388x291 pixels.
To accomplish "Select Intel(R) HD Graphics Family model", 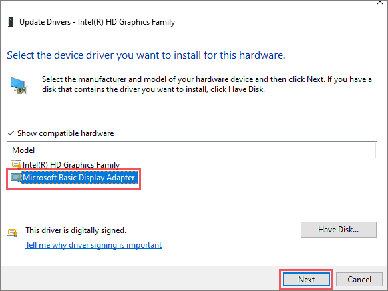I will pyautogui.click(x=71, y=164).
